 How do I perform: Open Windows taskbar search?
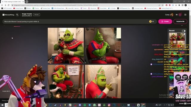point(7,105)
